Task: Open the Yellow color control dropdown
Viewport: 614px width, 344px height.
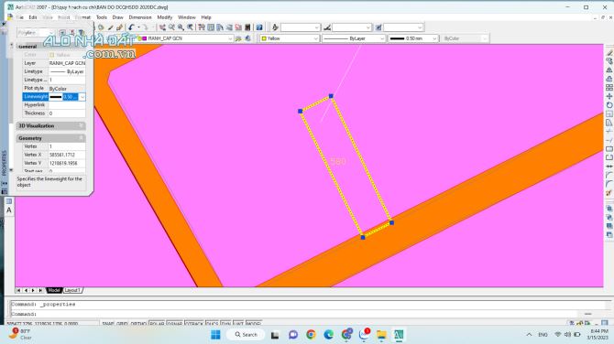Action: coord(315,38)
